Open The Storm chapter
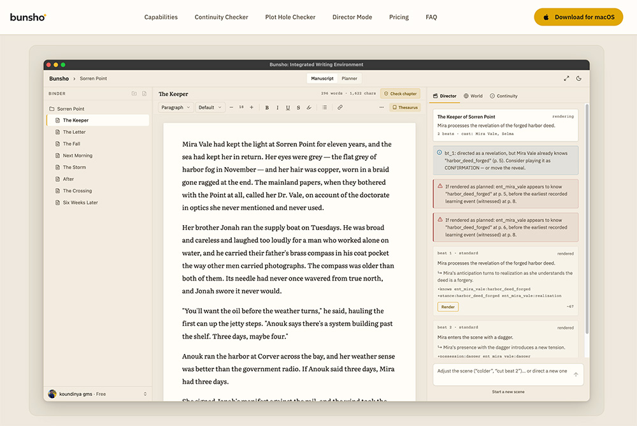 click(x=97, y=167)
